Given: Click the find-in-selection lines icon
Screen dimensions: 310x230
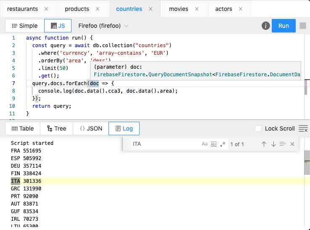Looking at the screenshot, I should [283, 144].
